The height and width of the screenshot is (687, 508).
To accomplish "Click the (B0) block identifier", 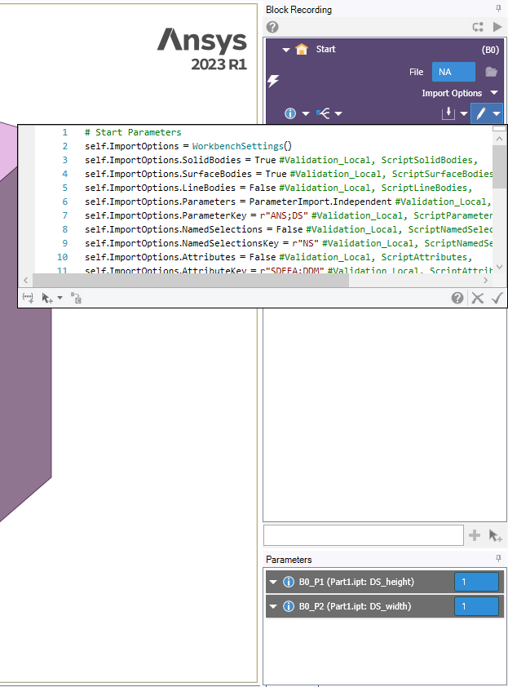I will [490, 50].
